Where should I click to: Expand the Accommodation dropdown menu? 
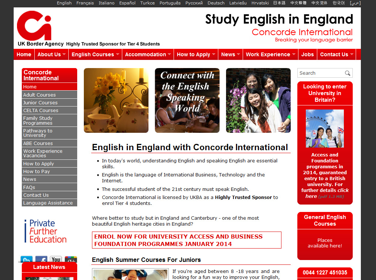pos(148,54)
